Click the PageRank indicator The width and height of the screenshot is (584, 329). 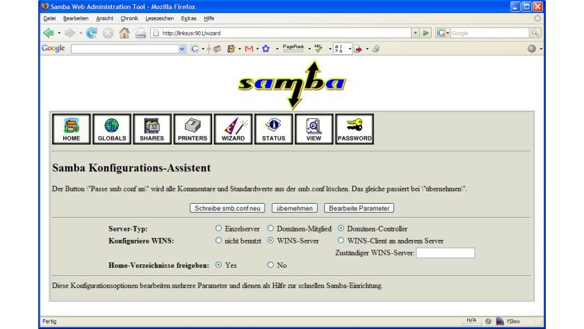pos(293,48)
